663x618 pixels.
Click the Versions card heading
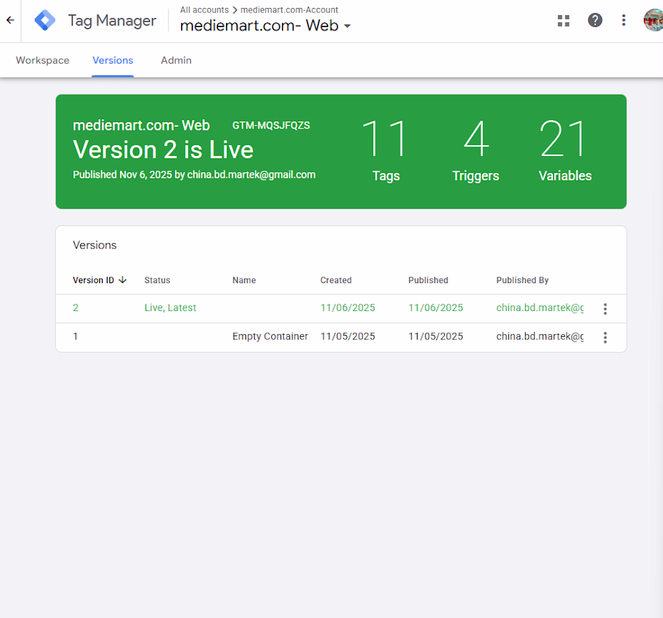pos(94,245)
